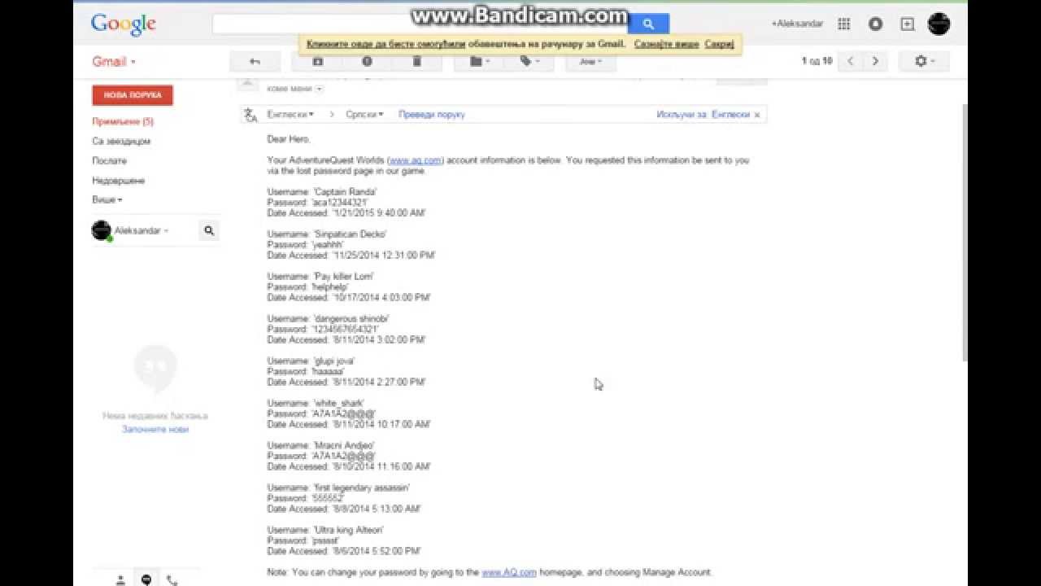Click Искључи за: Енглески link
This screenshot has width=1041, height=586.
pyautogui.click(x=703, y=115)
